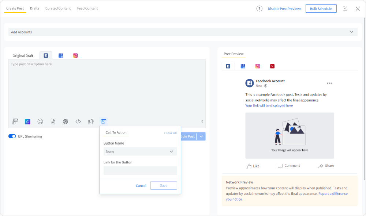Open the emoji picker icon

click(x=40, y=121)
